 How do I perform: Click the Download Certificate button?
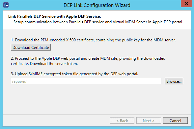click(31, 47)
